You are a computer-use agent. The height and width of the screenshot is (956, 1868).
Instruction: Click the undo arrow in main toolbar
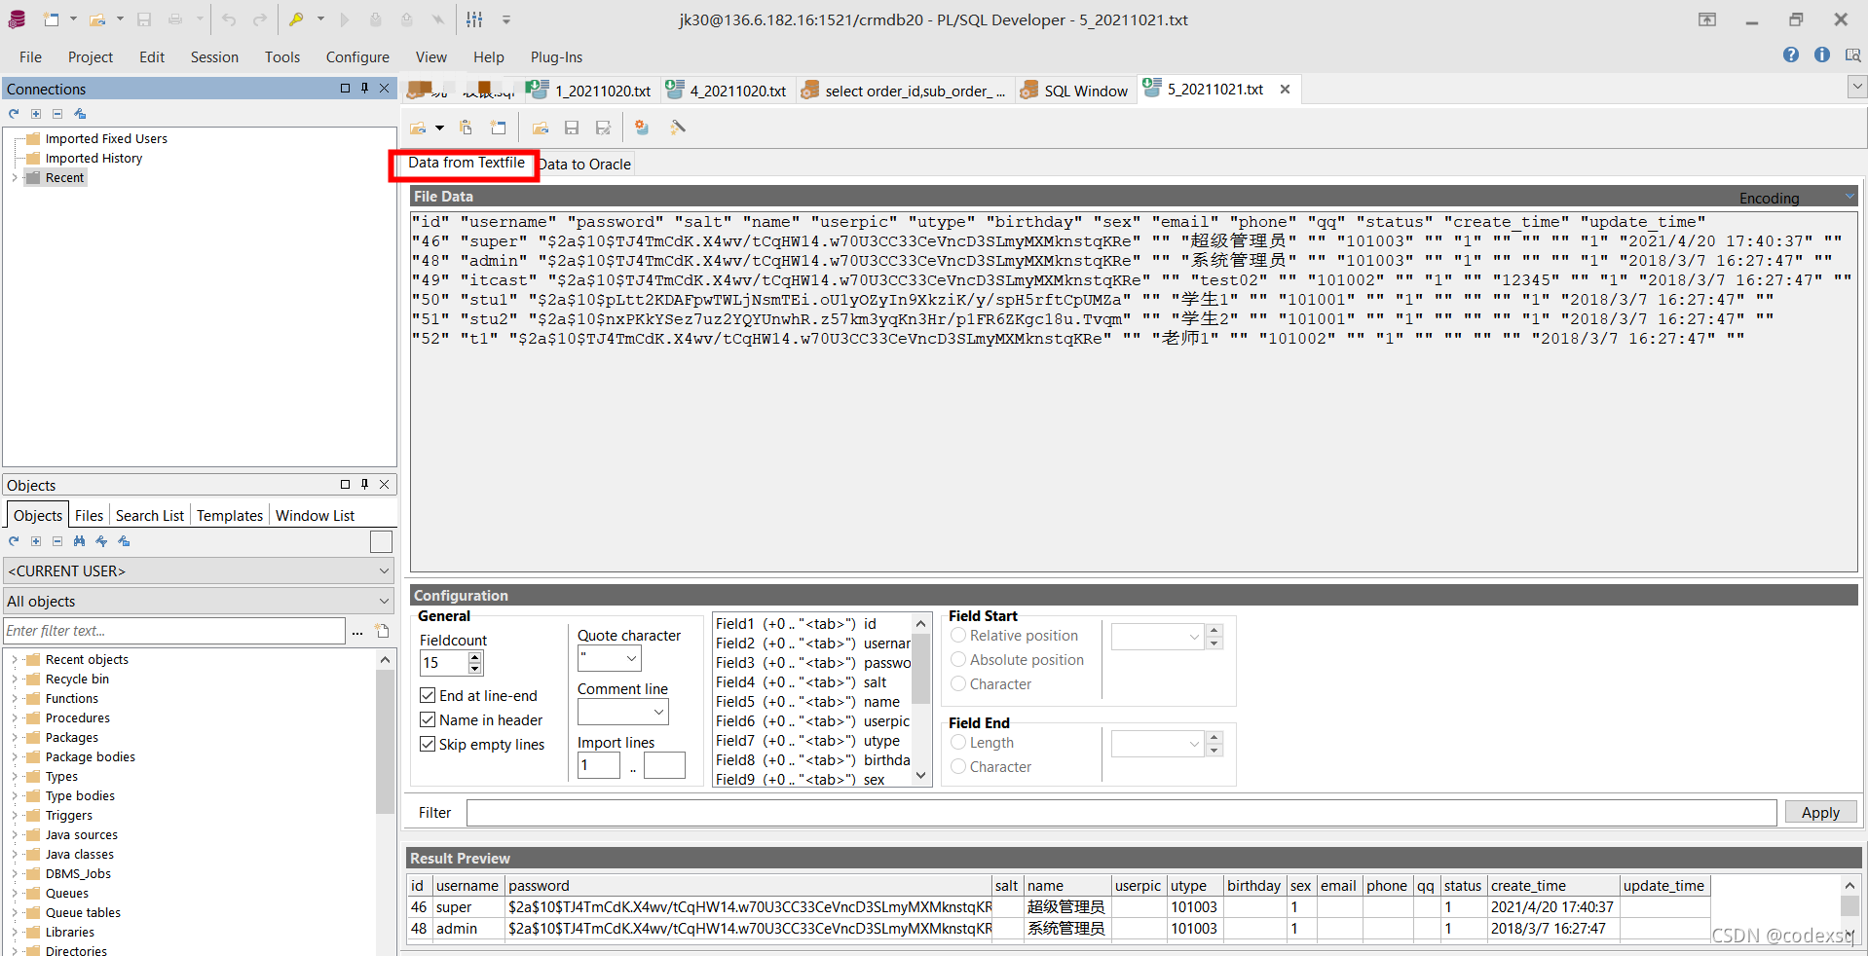(228, 18)
